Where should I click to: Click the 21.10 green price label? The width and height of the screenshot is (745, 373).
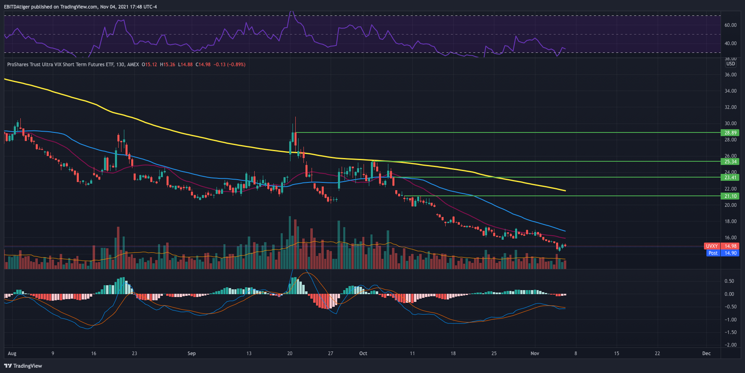coord(730,196)
